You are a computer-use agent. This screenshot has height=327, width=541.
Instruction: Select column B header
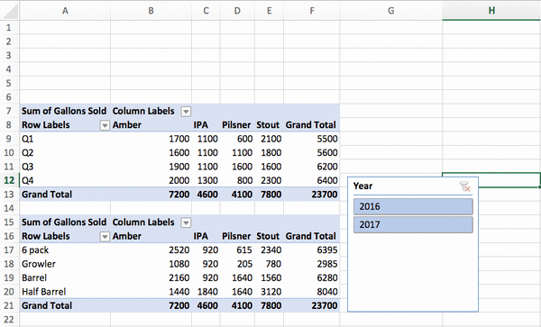[x=151, y=11]
